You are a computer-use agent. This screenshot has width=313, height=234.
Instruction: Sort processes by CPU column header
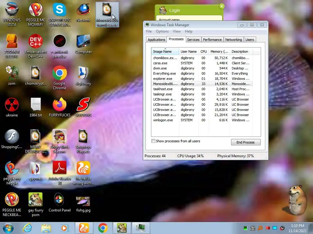pos(203,51)
